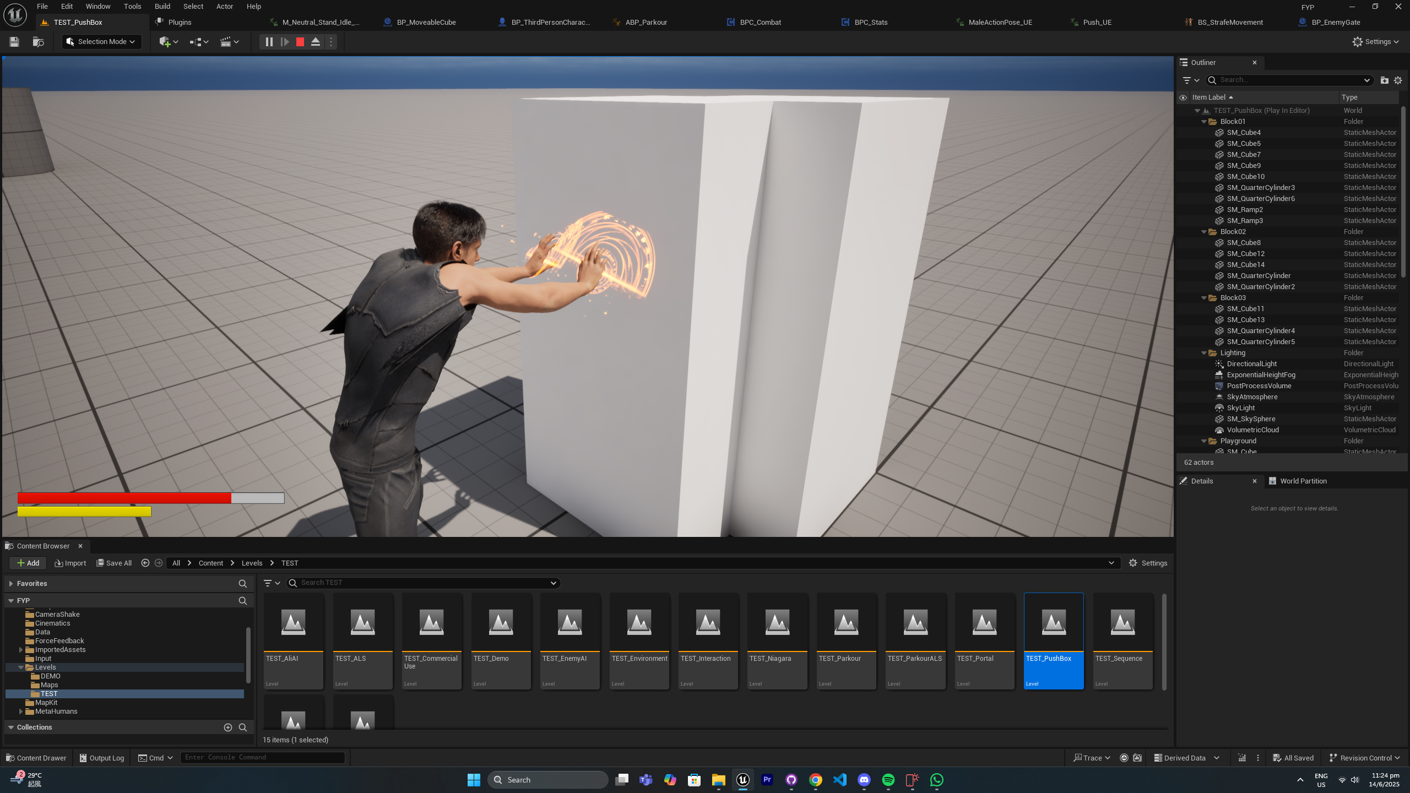Image resolution: width=1410 pixels, height=793 pixels.
Task: Add a new collection
Action: (x=227, y=727)
